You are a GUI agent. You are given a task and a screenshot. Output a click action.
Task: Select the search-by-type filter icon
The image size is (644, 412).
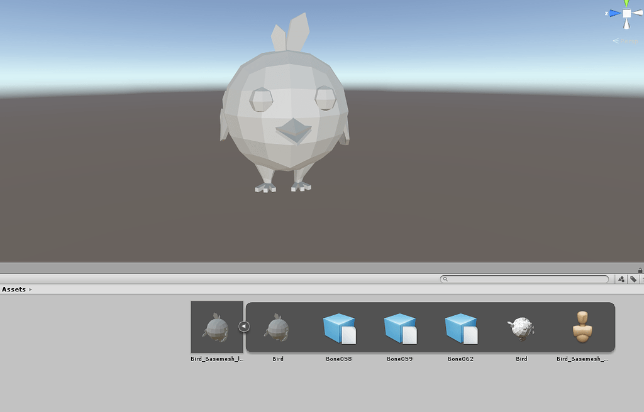click(x=621, y=279)
